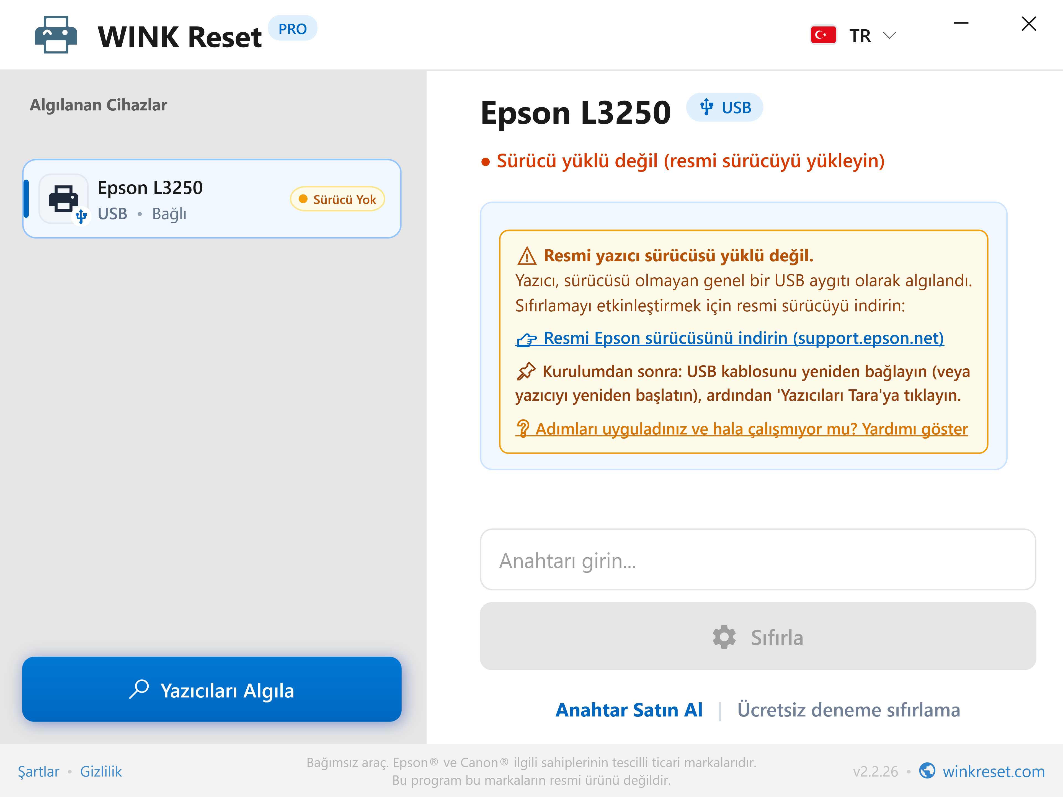Click the USB connection badge by Epson L3250 title
This screenshot has height=797, width=1063.
724,107
